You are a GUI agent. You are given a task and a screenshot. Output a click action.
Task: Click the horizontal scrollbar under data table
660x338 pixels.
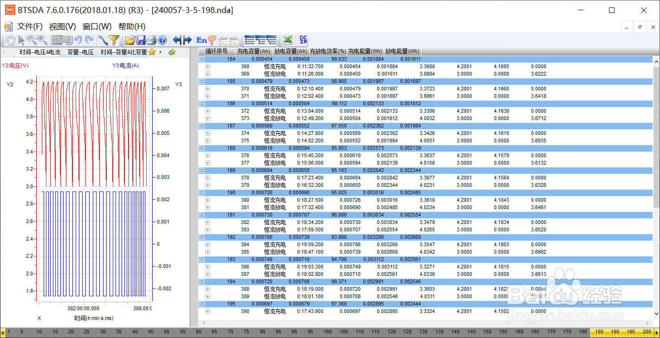[x=425, y=323]
